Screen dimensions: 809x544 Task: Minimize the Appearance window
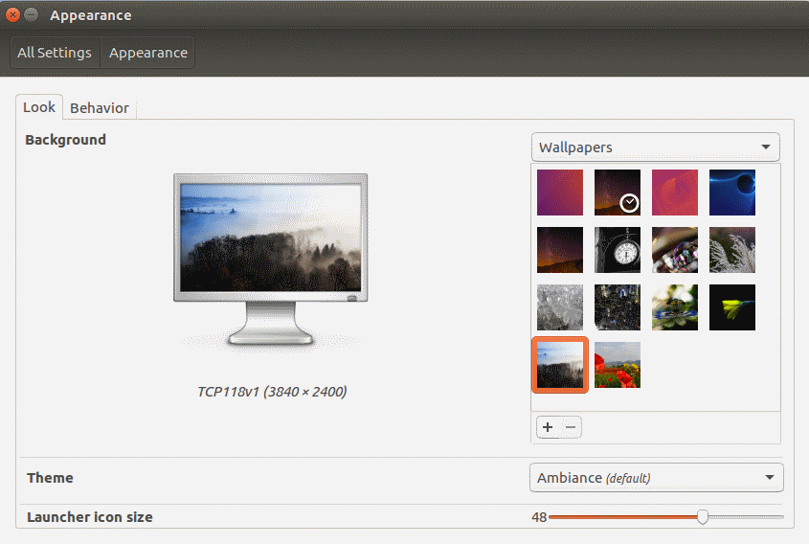coord(32,15)
